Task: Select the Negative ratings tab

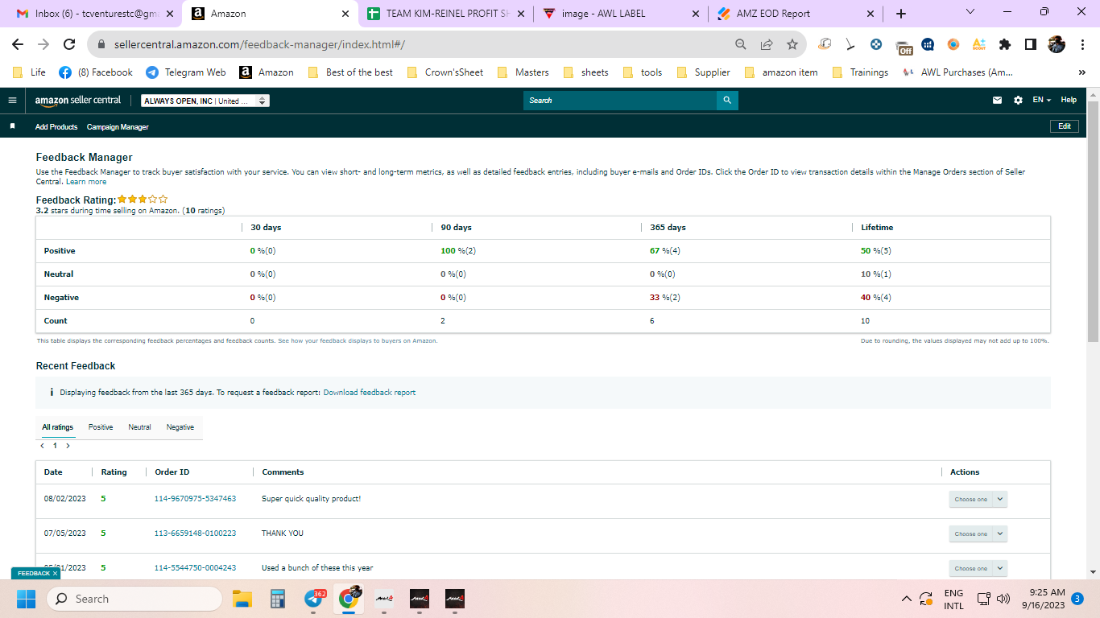Action: pyautogui.click(x=180, y=427)
